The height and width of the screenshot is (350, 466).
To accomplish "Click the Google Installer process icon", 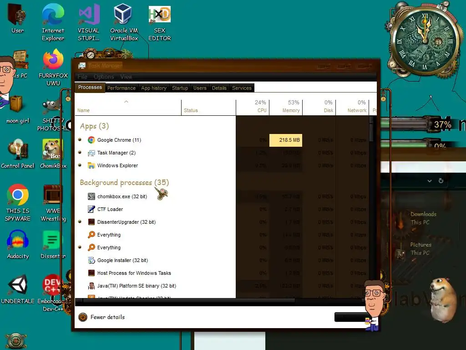I will coord(91,260).
